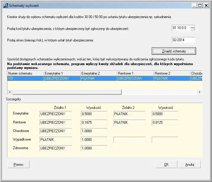Click the Numer schematu column header
The height and width of the screenshot is (182, 212).
click(25, 73)
